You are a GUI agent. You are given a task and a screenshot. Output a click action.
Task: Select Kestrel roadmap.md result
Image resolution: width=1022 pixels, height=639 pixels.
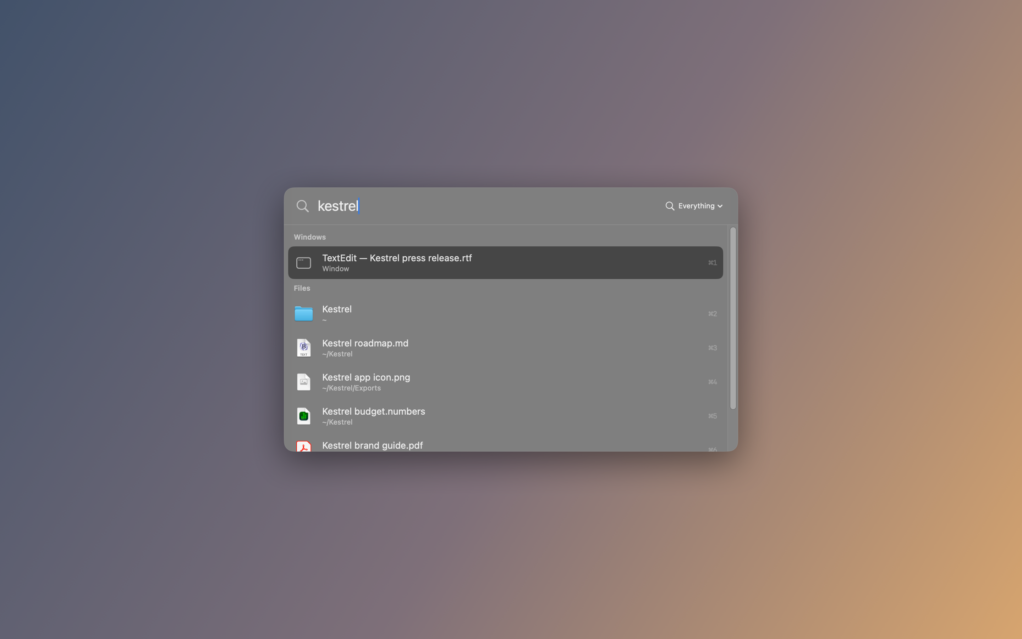tap(505, 348)
